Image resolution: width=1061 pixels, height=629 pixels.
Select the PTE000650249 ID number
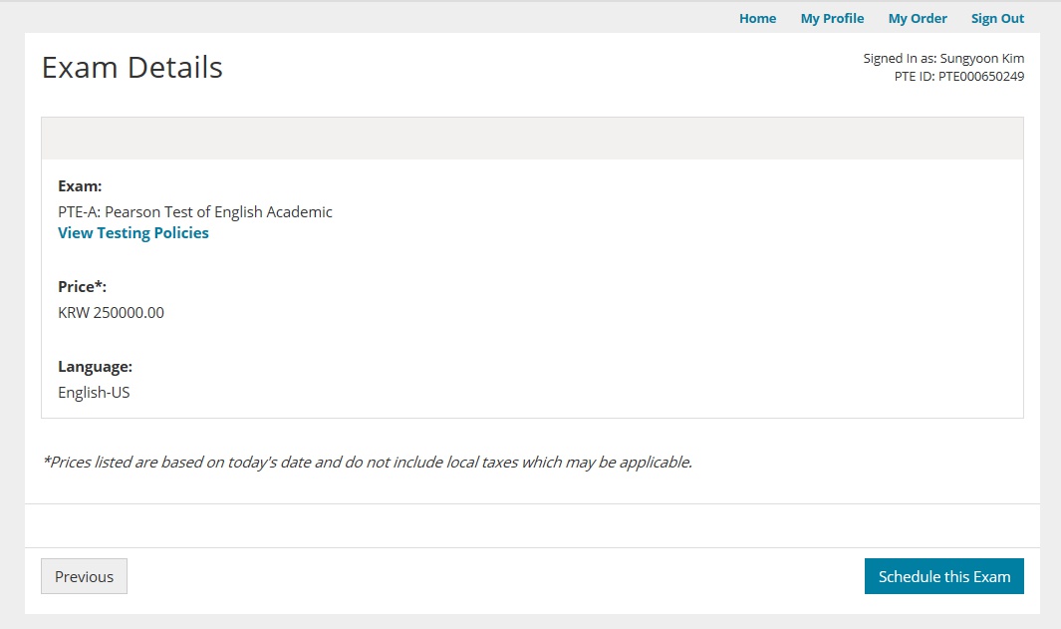(x=980, y=77)
